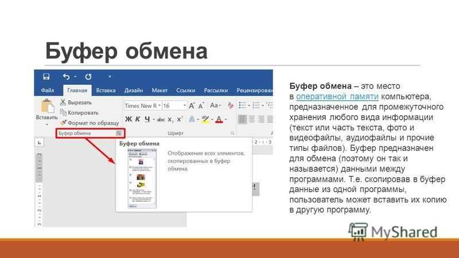Image resolution: width=459 pixels, height=258 pixels.
Task: Toggle align right paragraph icon
Action: (x=261, y=119)
